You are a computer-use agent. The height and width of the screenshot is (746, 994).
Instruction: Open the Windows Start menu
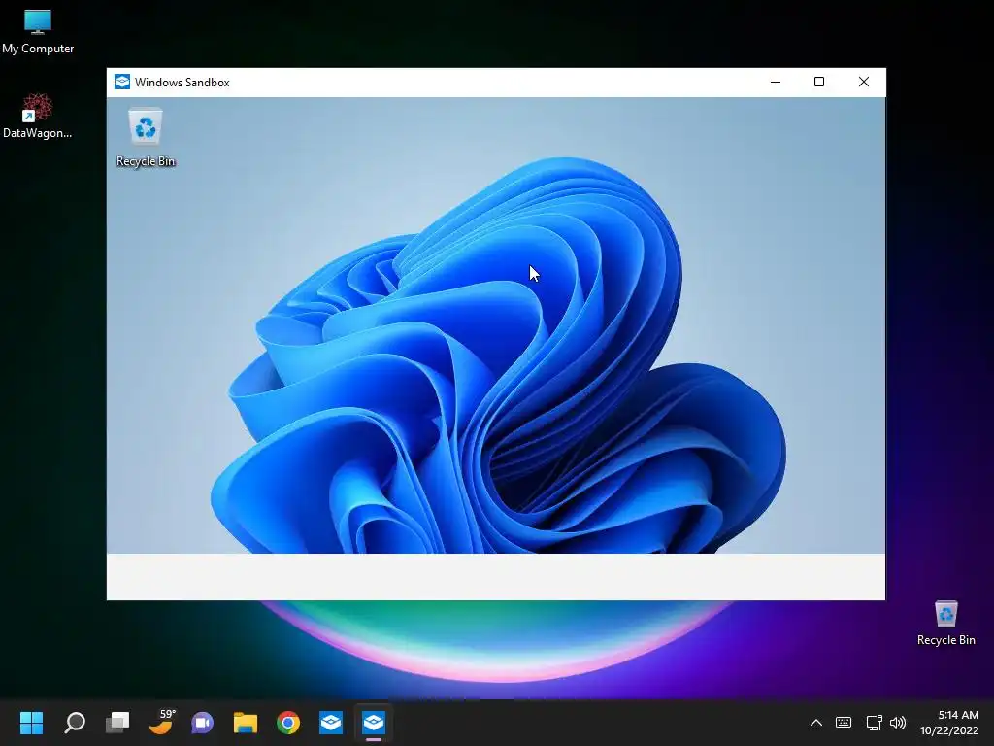pos(31,723)
